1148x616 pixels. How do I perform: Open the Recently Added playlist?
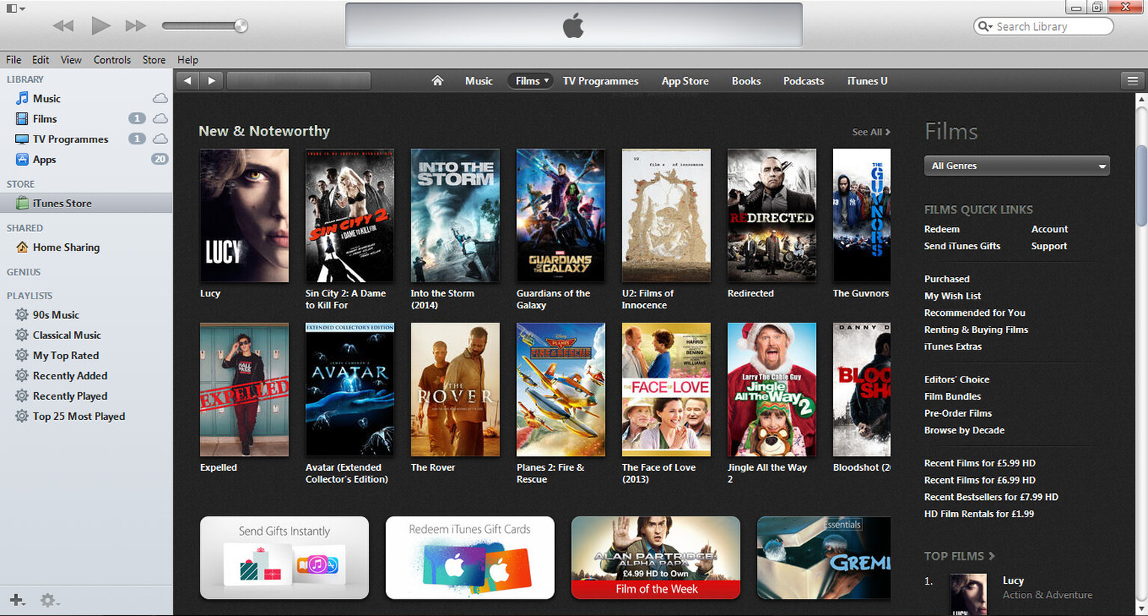(70, 375)
